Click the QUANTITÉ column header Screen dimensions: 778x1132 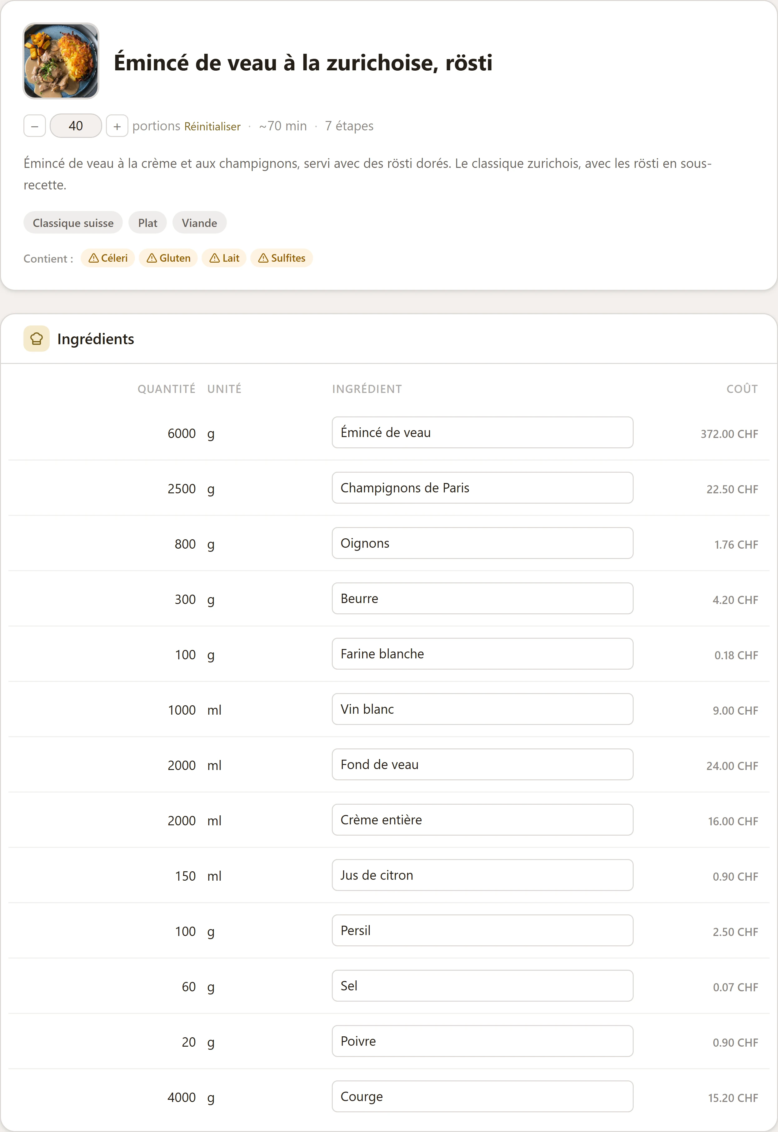coord(167,389)
